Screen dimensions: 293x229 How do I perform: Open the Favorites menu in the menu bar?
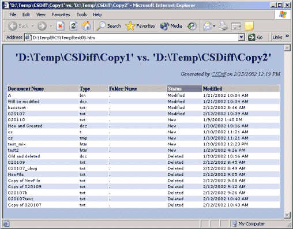click(x=61, y=14)
